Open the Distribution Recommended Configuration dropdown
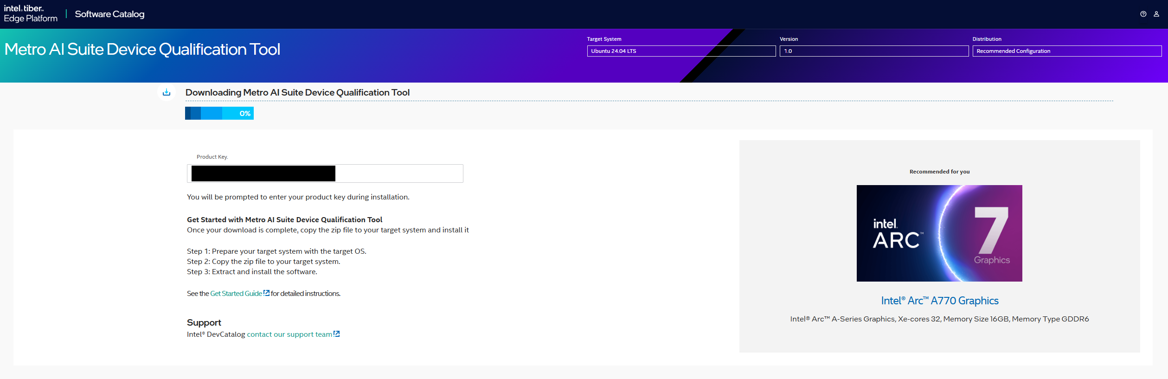Viewport: 1168px width, 379px height. 1067,51
